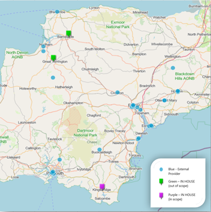This screenshot has height=212, width=211.
Task: Click the Colyton town label
Action: click(x=193, y=103)
